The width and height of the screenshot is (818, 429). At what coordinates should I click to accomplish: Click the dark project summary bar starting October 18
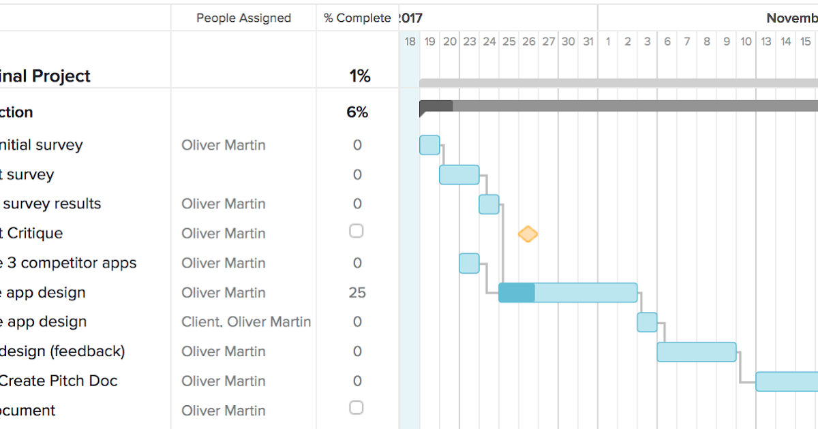tap(436, 106)
